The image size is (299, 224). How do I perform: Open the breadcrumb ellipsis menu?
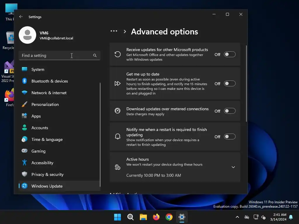114,31
